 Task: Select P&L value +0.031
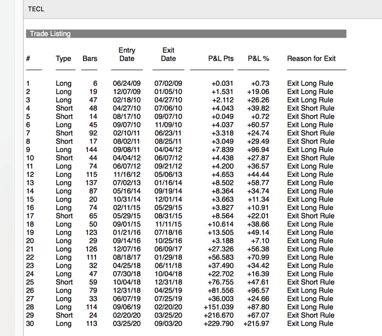pos(222,83)
